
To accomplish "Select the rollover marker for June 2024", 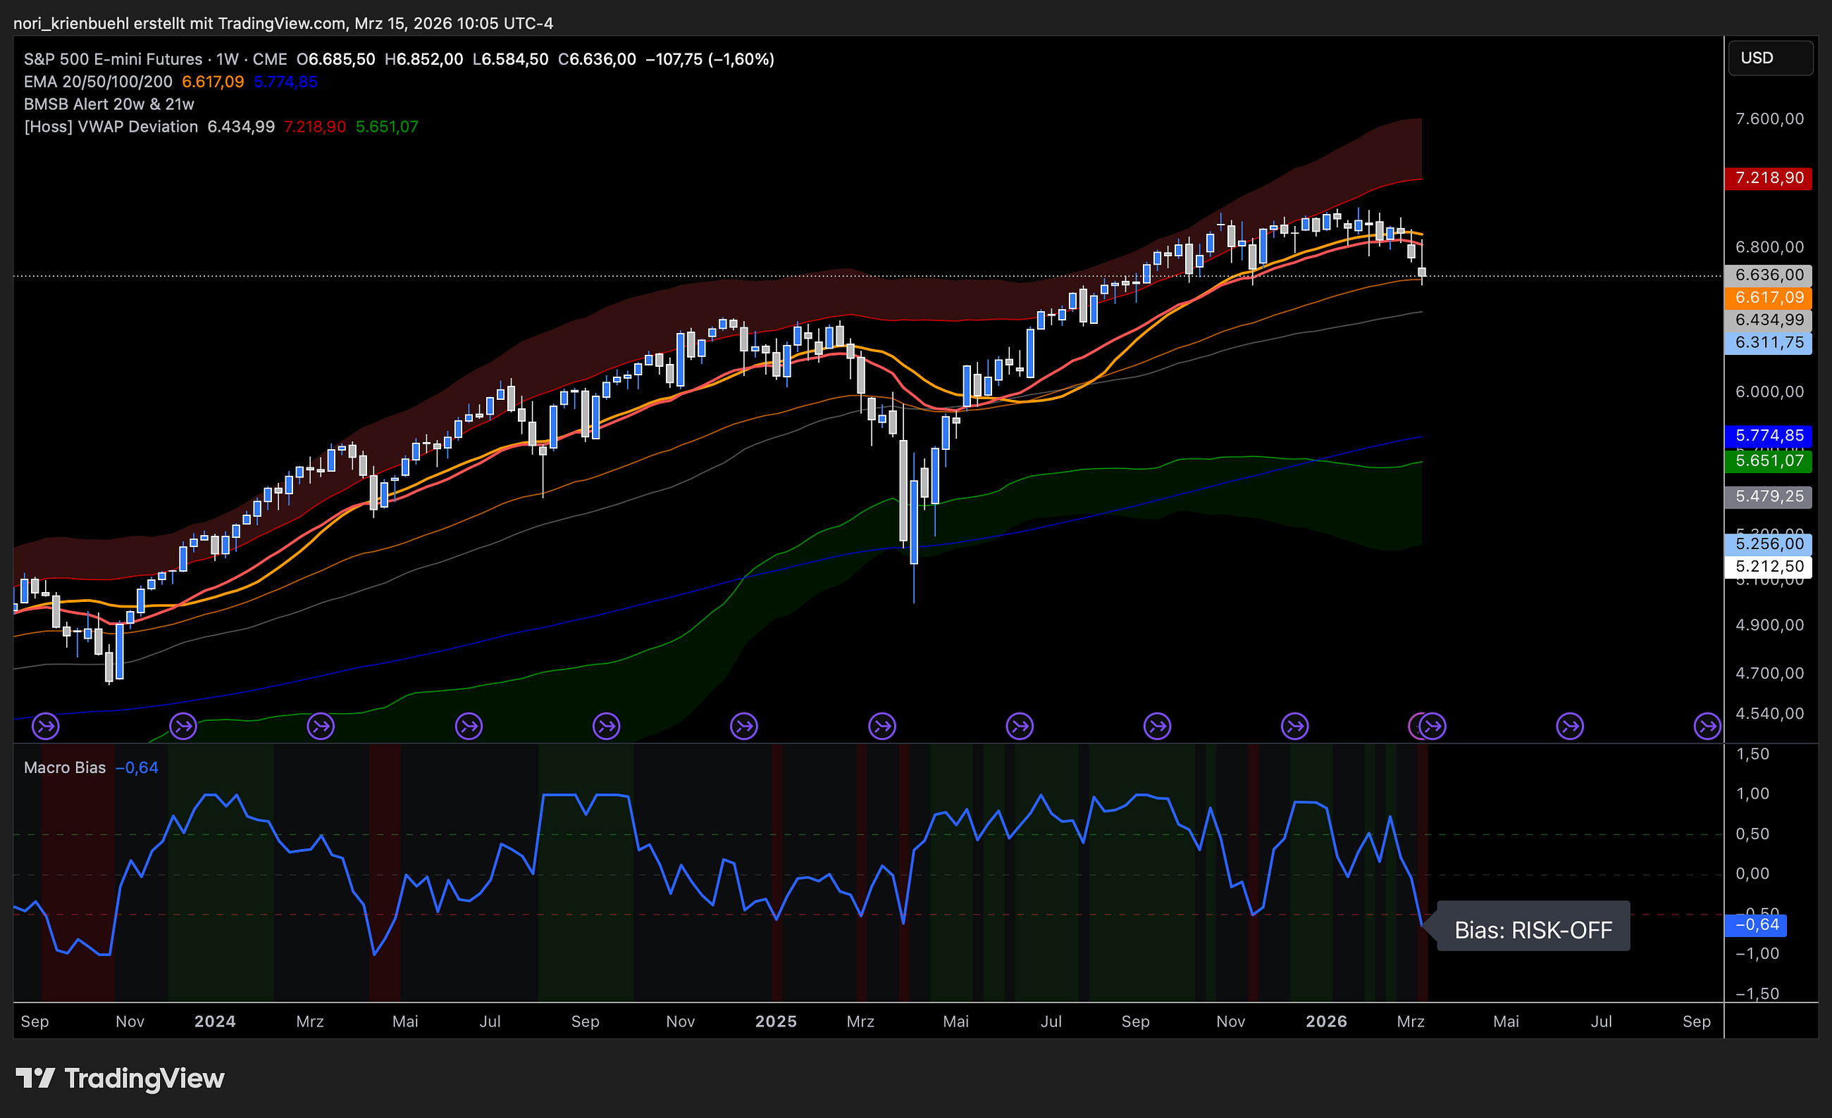I will [469, 726].
